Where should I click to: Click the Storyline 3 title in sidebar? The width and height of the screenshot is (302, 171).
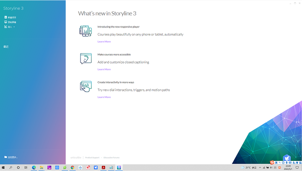tap(13, 8)
